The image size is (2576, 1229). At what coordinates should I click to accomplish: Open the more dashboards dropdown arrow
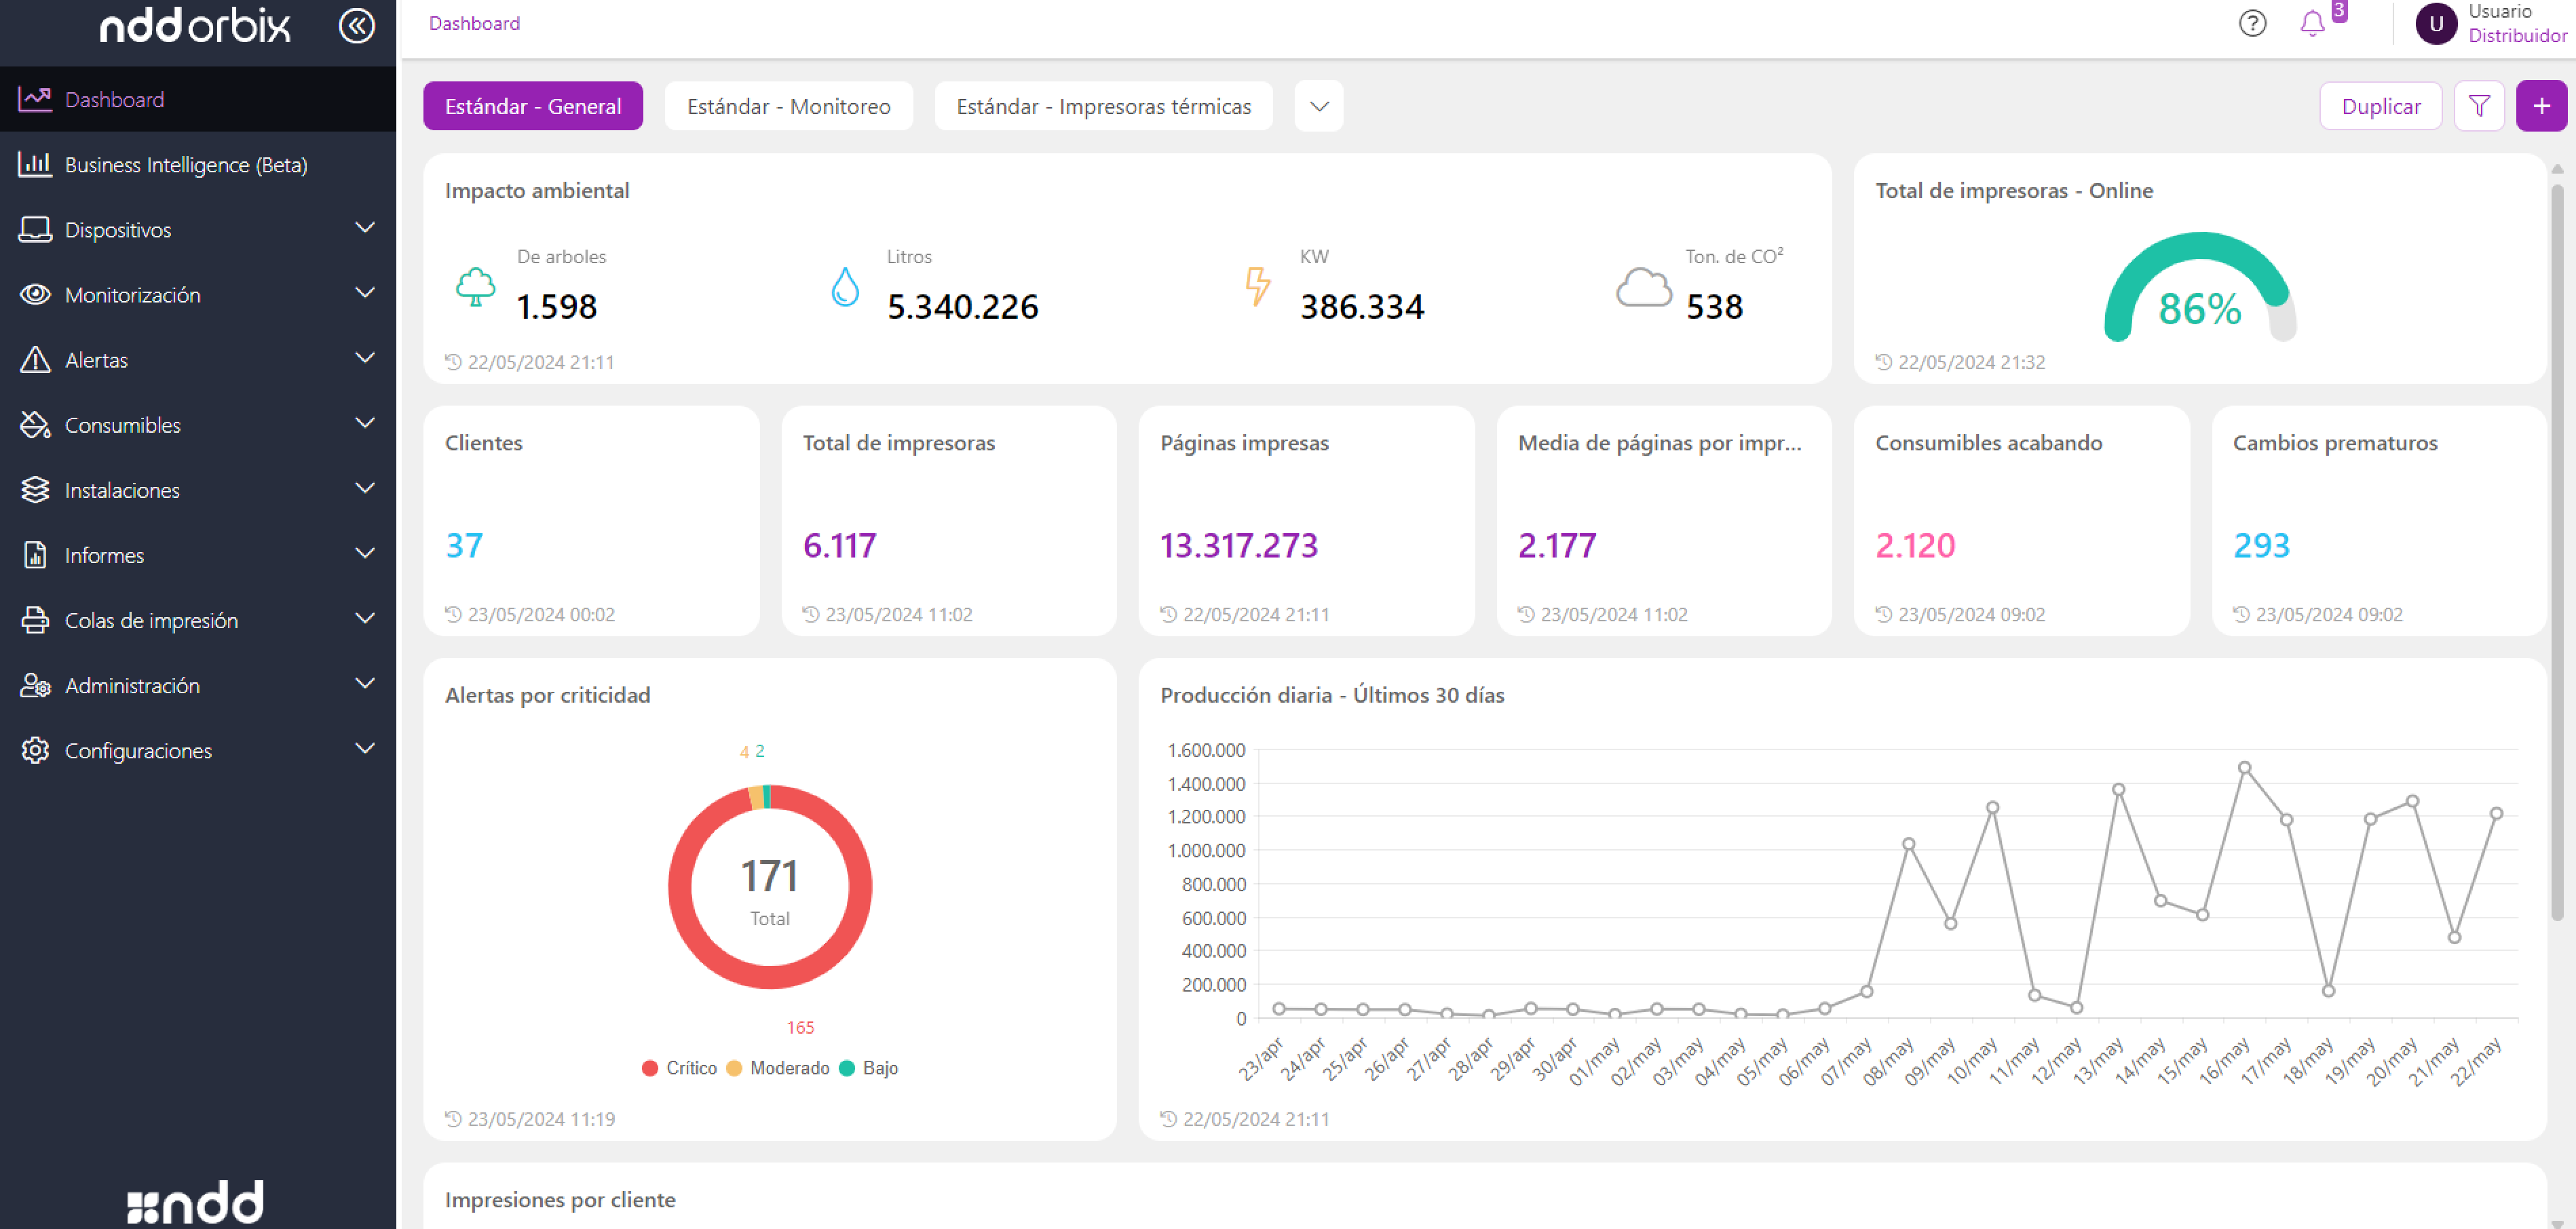pyautogui.click(x=1318, y=106)
